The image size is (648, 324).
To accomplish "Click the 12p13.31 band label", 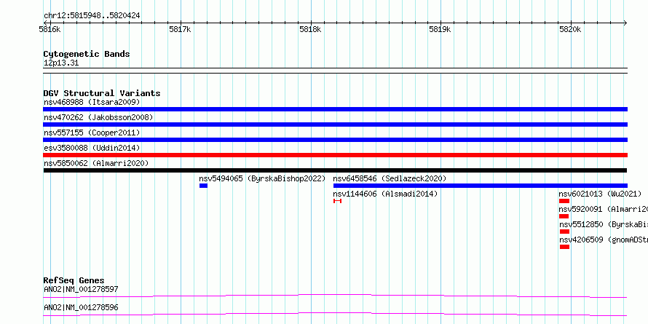I will point(61,63).
